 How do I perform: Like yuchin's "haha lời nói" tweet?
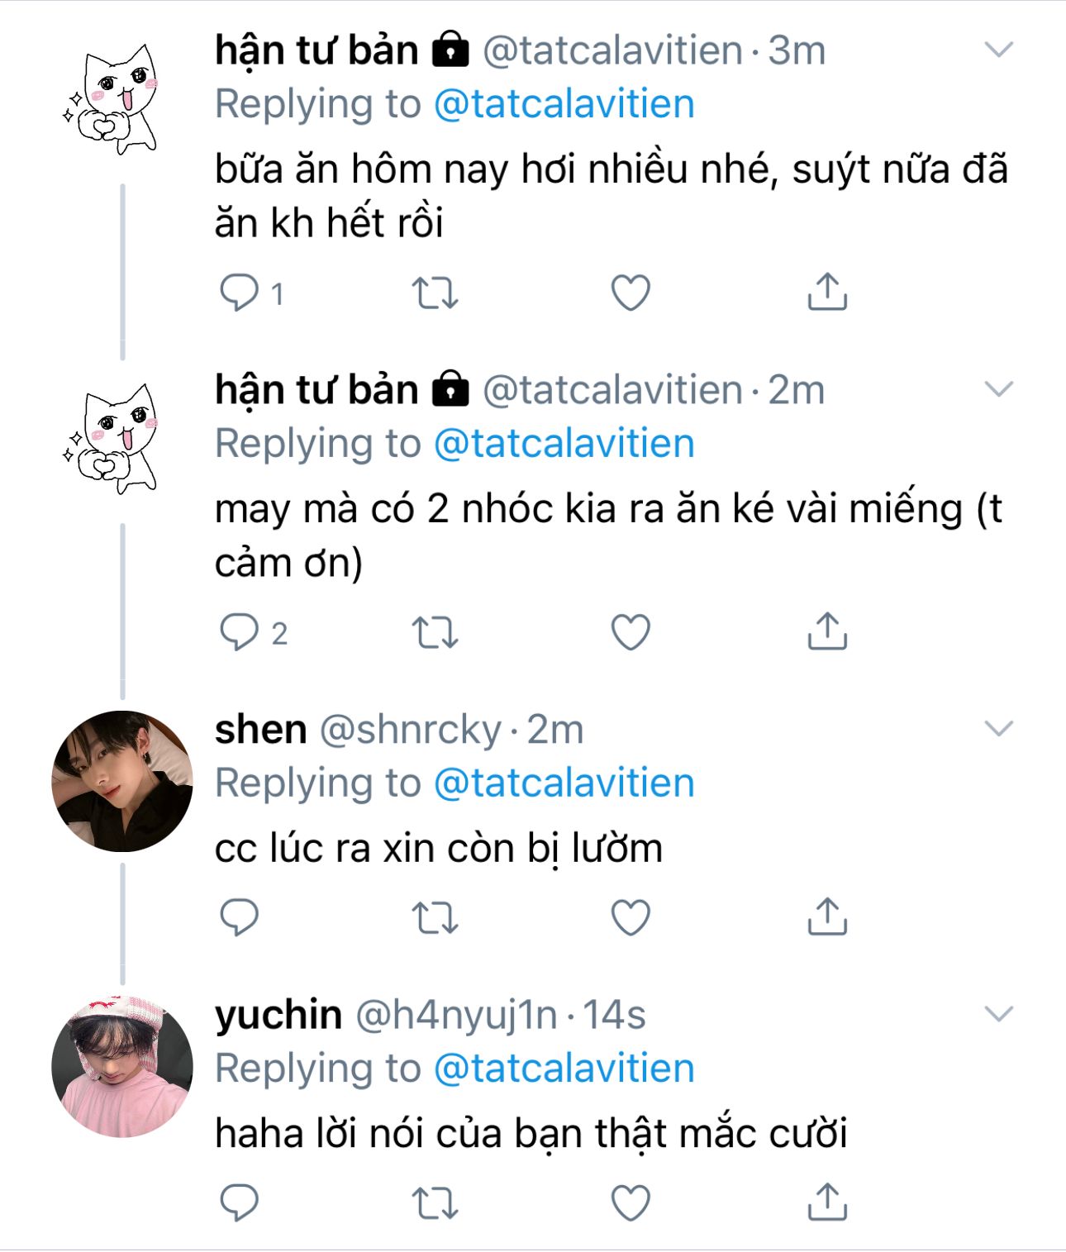coord(631,1202)
